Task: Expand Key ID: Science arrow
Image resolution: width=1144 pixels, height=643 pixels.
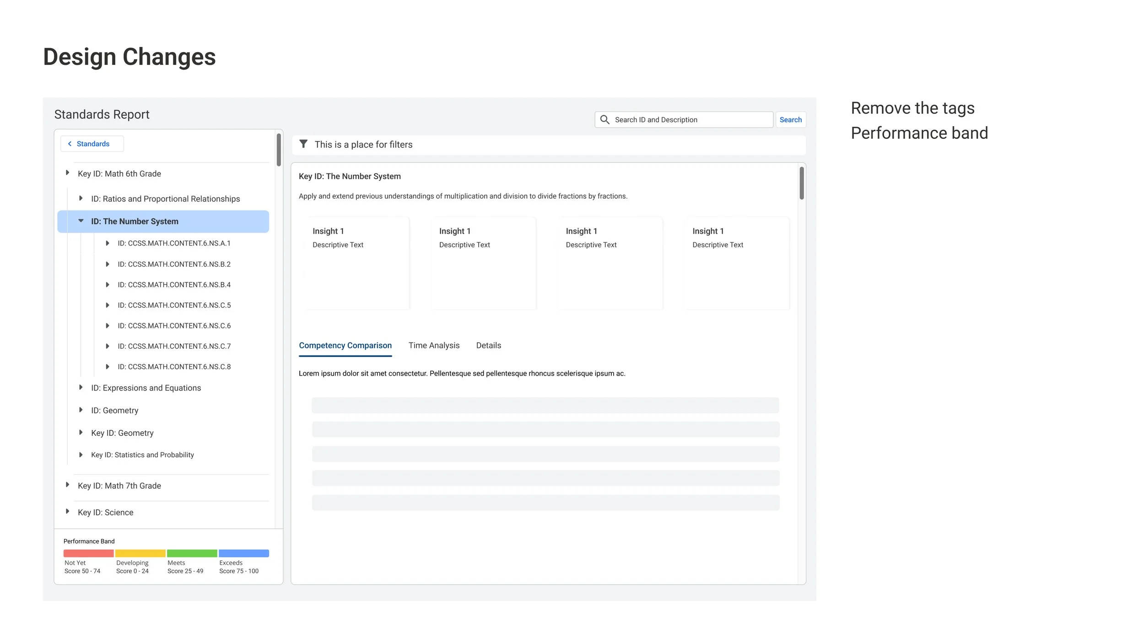Action: pos(68,511)
